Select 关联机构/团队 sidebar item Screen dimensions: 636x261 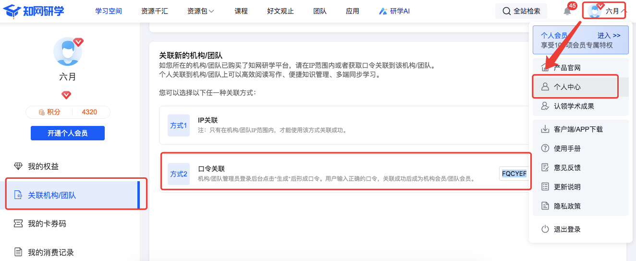(x=52, y=195)
